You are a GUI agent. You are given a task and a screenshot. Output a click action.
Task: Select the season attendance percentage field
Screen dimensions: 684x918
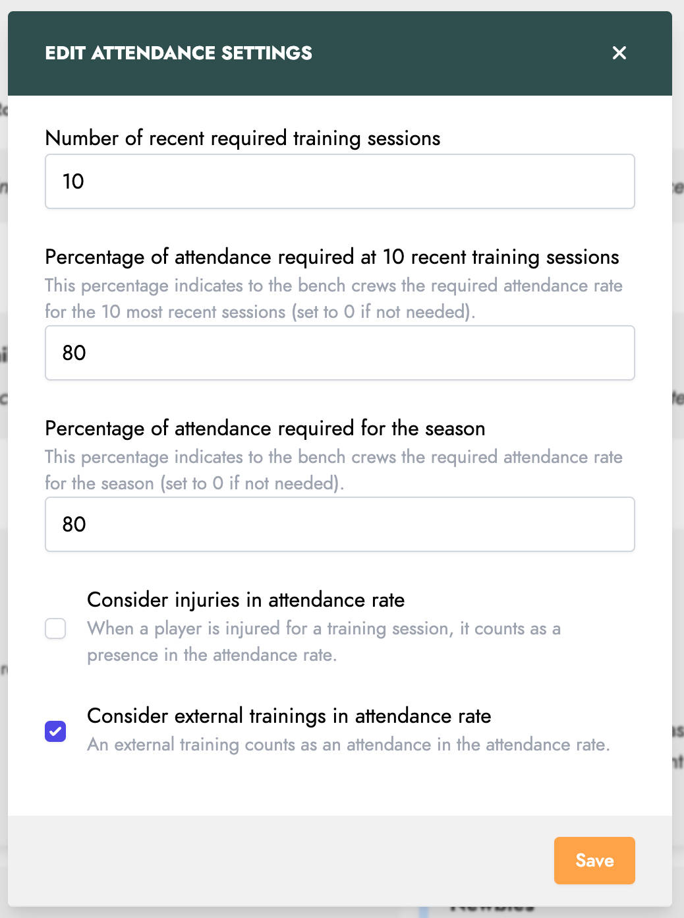coord(339,524)
